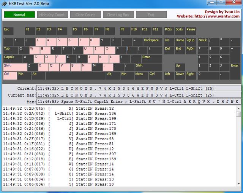Click log row L-Ctrl Press:199
This screenshot has width=243, height=193.
point(60,118)
